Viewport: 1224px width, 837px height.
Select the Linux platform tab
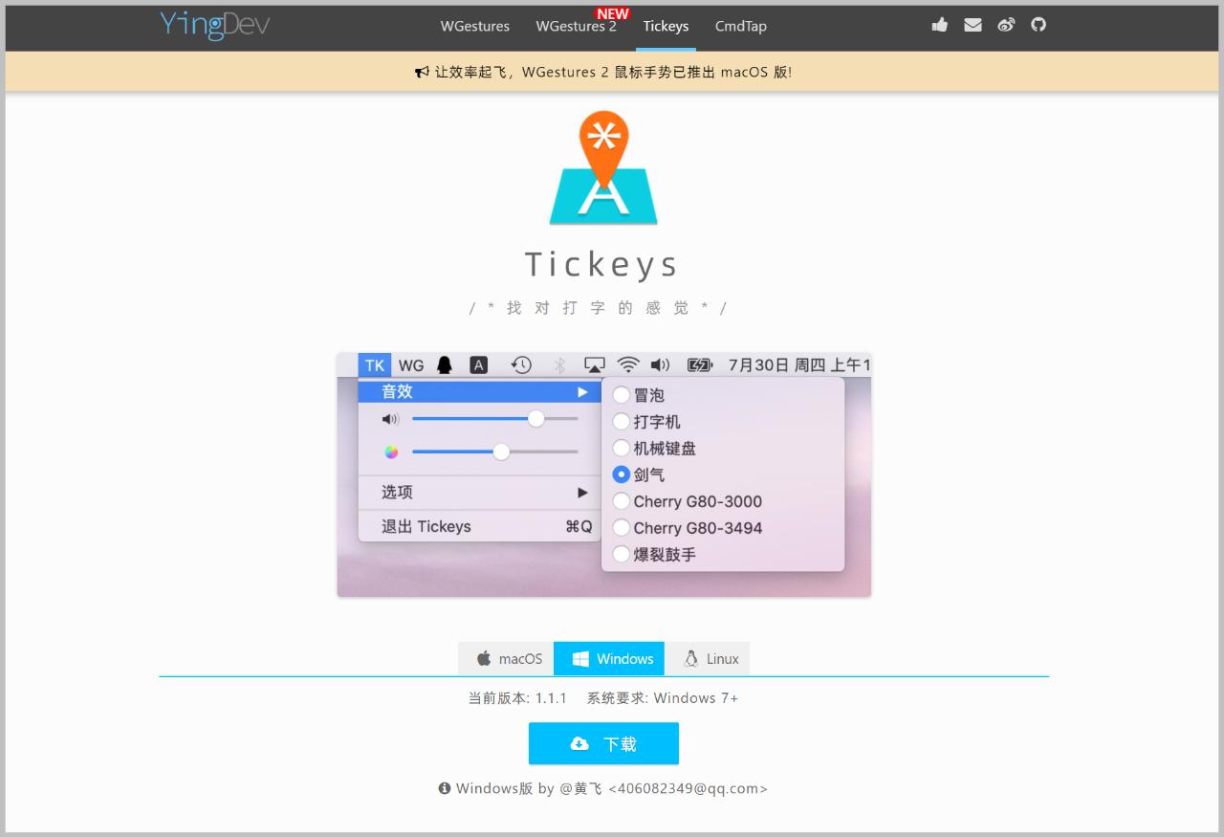click(709, 658)
